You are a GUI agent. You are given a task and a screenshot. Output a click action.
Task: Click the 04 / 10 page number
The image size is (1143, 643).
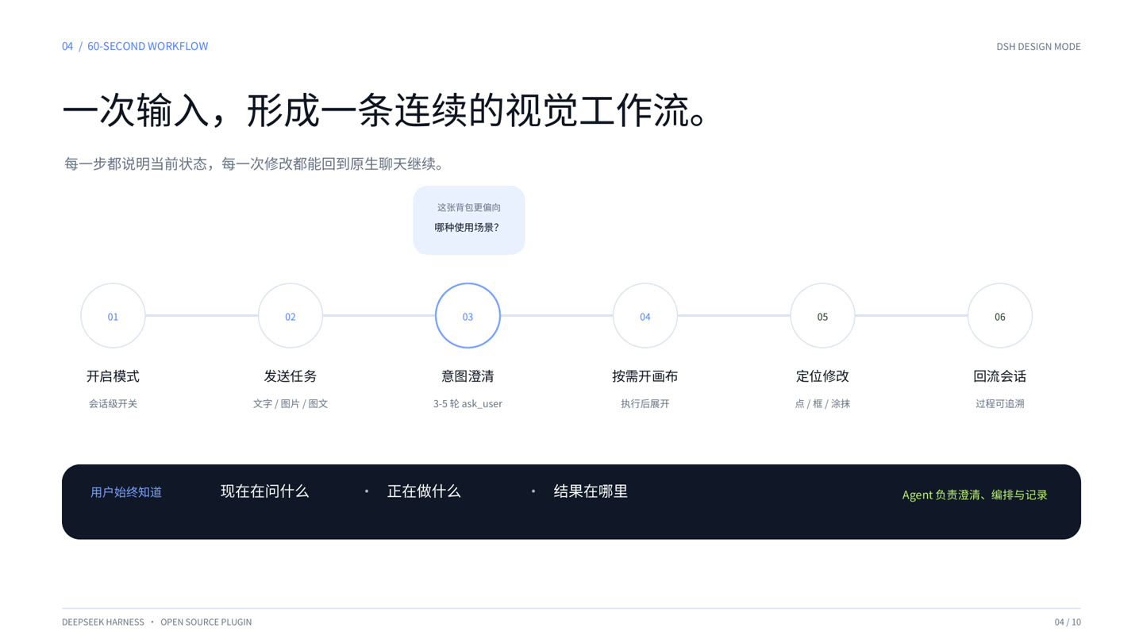[x=1068, y=622]
